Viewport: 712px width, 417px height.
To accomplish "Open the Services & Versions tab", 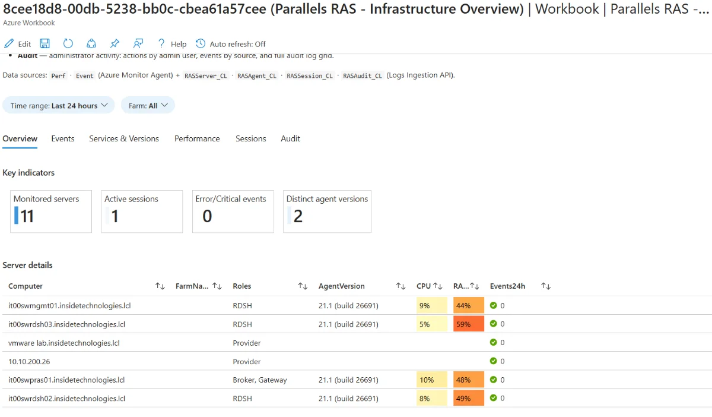I will (124, 138).
